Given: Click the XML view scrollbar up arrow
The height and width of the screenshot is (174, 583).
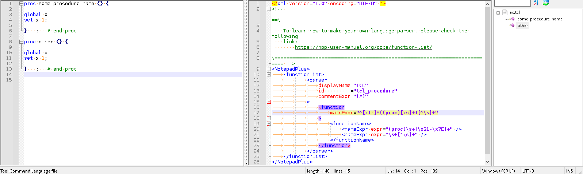Looking at the screenshot, I should (x=488, y=4).
